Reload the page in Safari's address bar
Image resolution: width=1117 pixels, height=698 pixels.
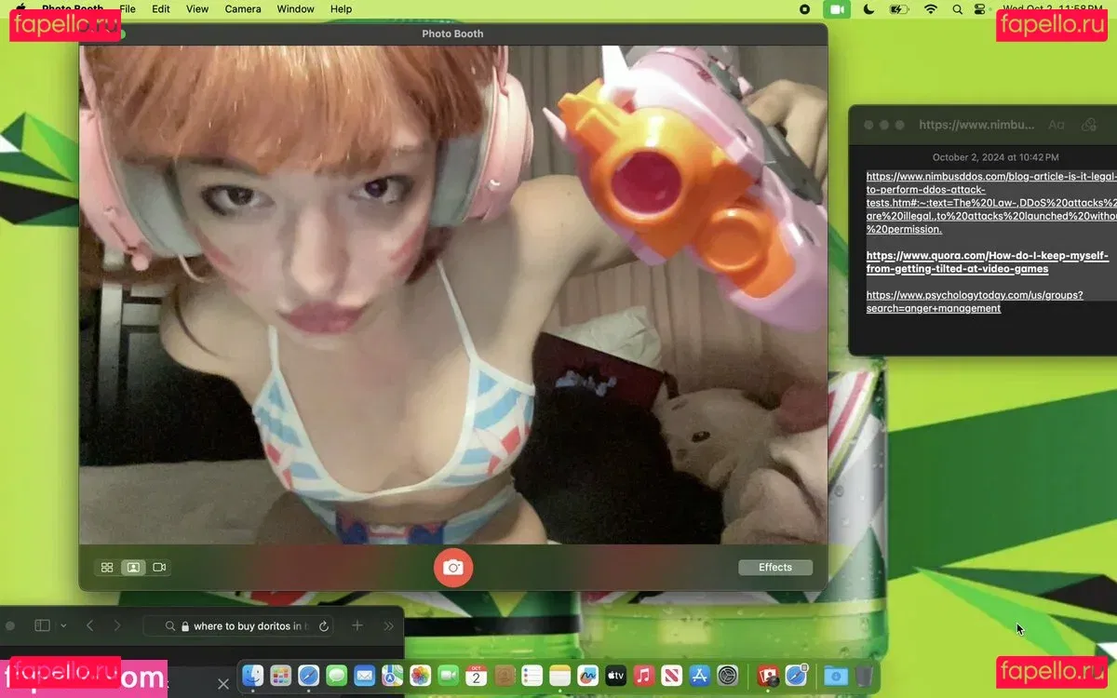click(x=324, y=626)
